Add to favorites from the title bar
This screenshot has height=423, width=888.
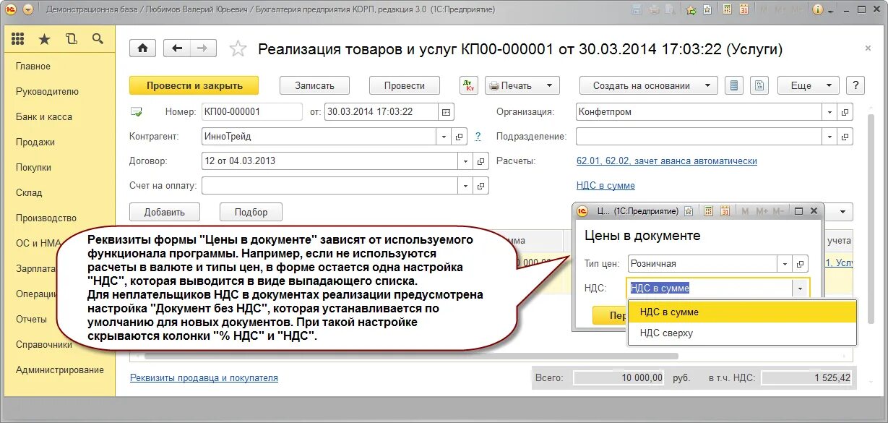tap(707, 9)
